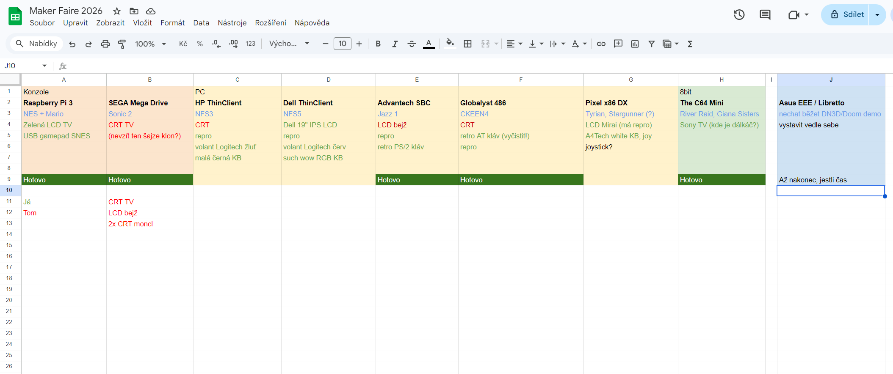Open the fill color bucket

[450, 44]
